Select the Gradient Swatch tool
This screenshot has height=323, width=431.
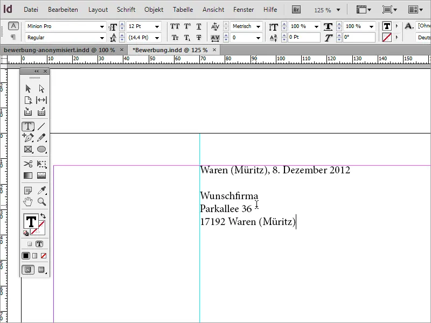28,175
